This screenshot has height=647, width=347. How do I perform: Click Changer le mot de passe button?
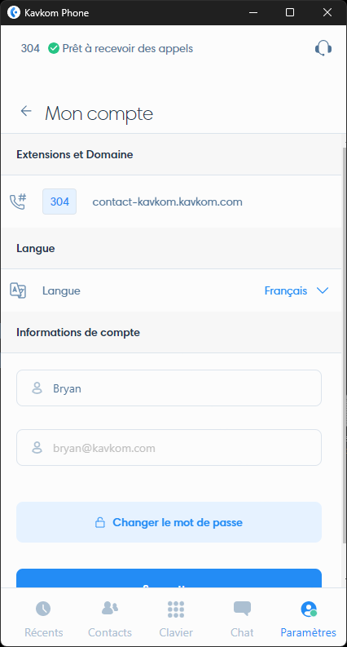point(169,522)
